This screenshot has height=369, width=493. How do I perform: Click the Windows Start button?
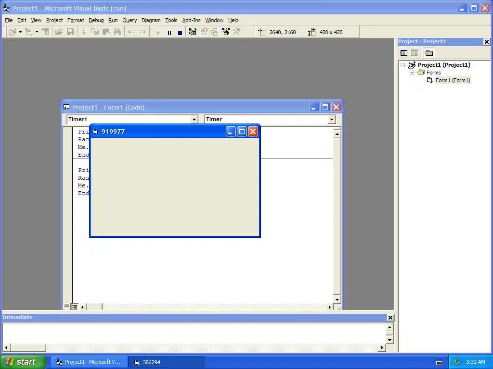(23, 362)
